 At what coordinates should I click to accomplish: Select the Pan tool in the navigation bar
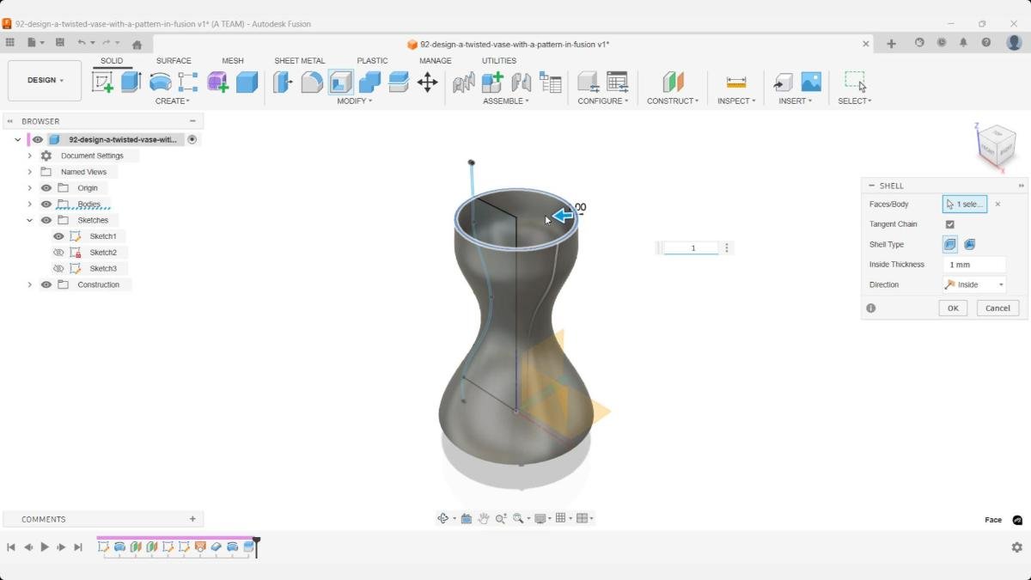484,517
